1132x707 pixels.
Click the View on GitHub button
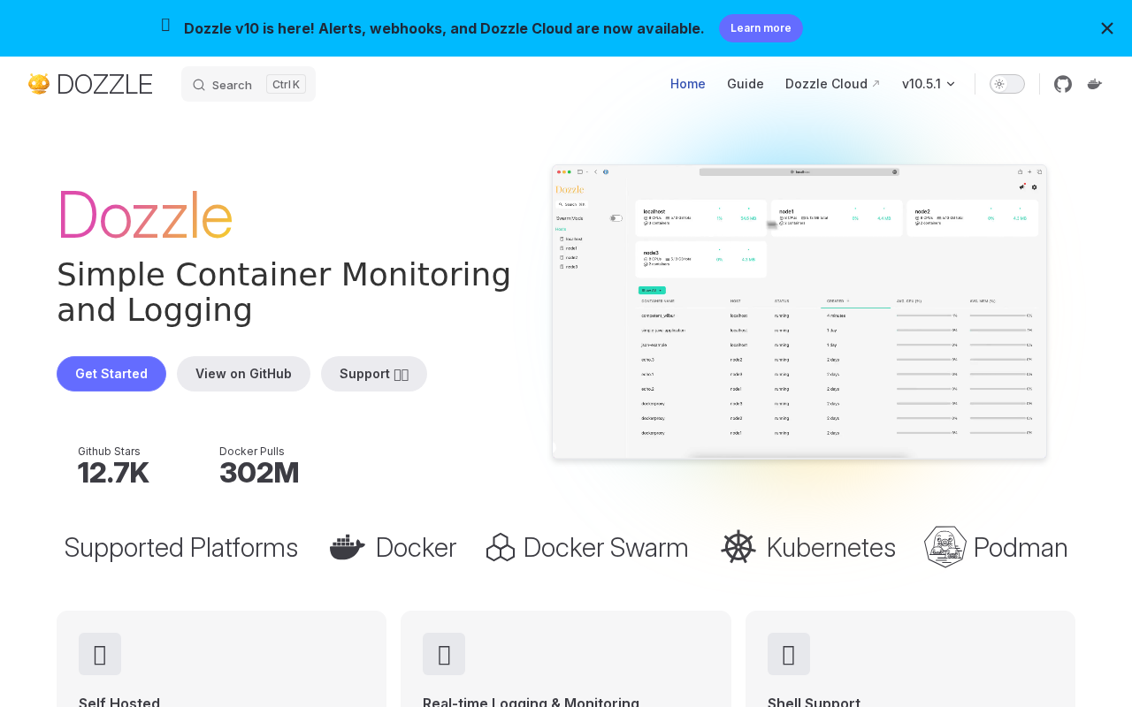pos(243,374)
